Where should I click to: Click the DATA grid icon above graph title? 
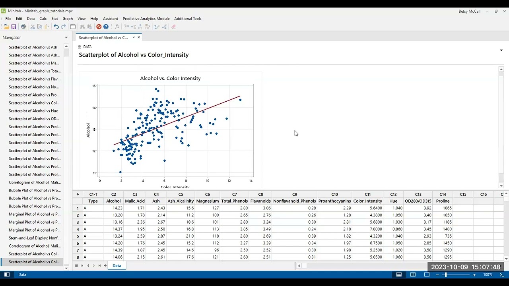80,46
